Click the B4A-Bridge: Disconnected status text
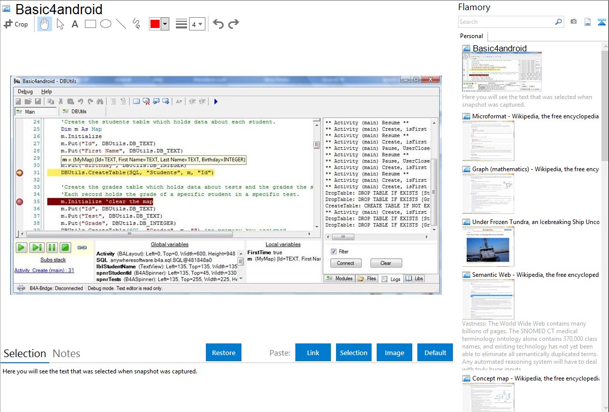 tap(56, 288)
